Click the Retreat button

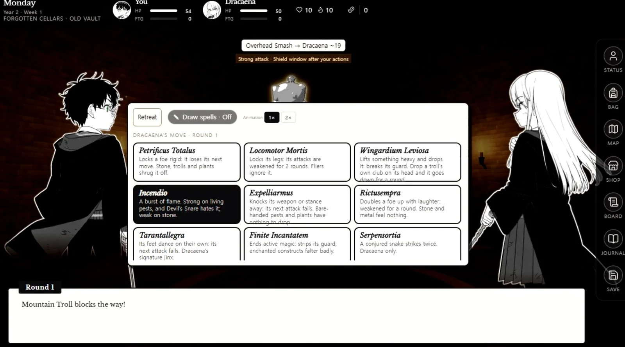tap(147, 117)
